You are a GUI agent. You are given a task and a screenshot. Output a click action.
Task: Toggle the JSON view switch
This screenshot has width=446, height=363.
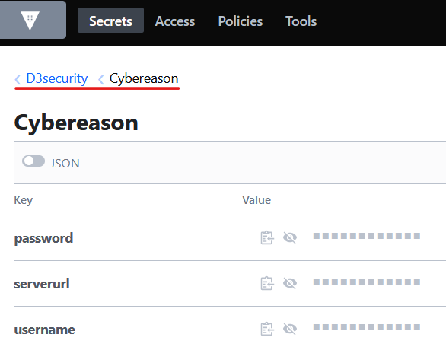(33, 161)
